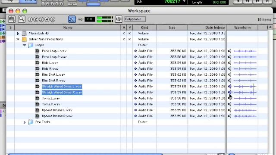This screenshot has height=155, width=276.
Task: Expand the Pro Tools folder
Action: [25, 122]
